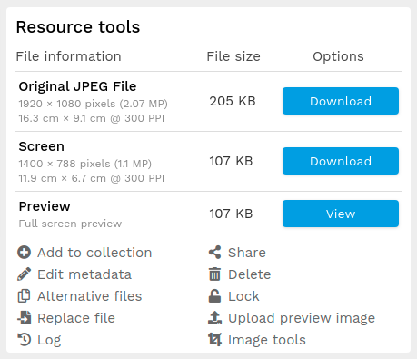Click the File information column header
The width and height of the screenshot is (417, 359).
pyautogui.click(x=69, y=56)
